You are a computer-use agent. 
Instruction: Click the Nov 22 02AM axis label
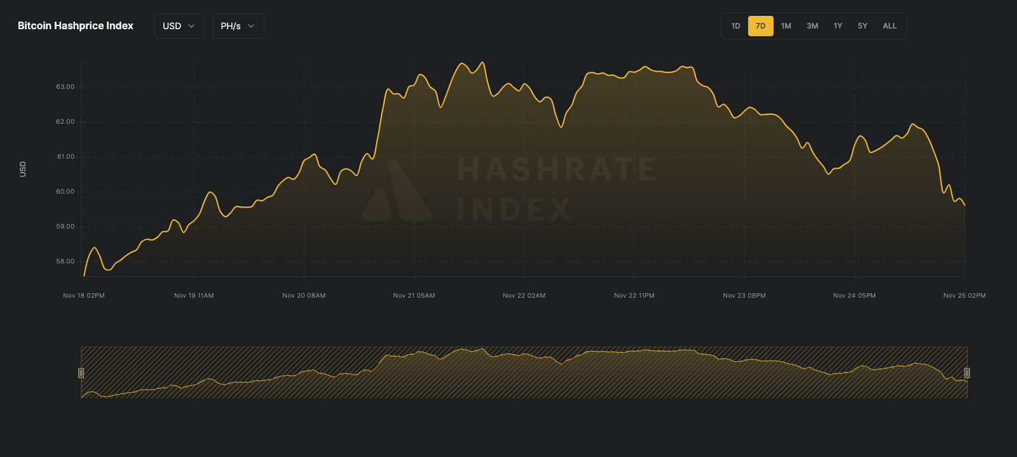click(x=524, y=296)
